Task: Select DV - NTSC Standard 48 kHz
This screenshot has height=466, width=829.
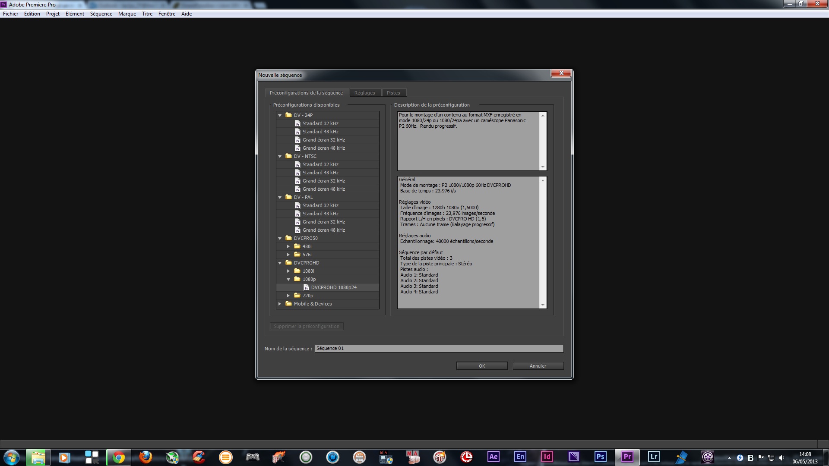Action: (328, 173)
